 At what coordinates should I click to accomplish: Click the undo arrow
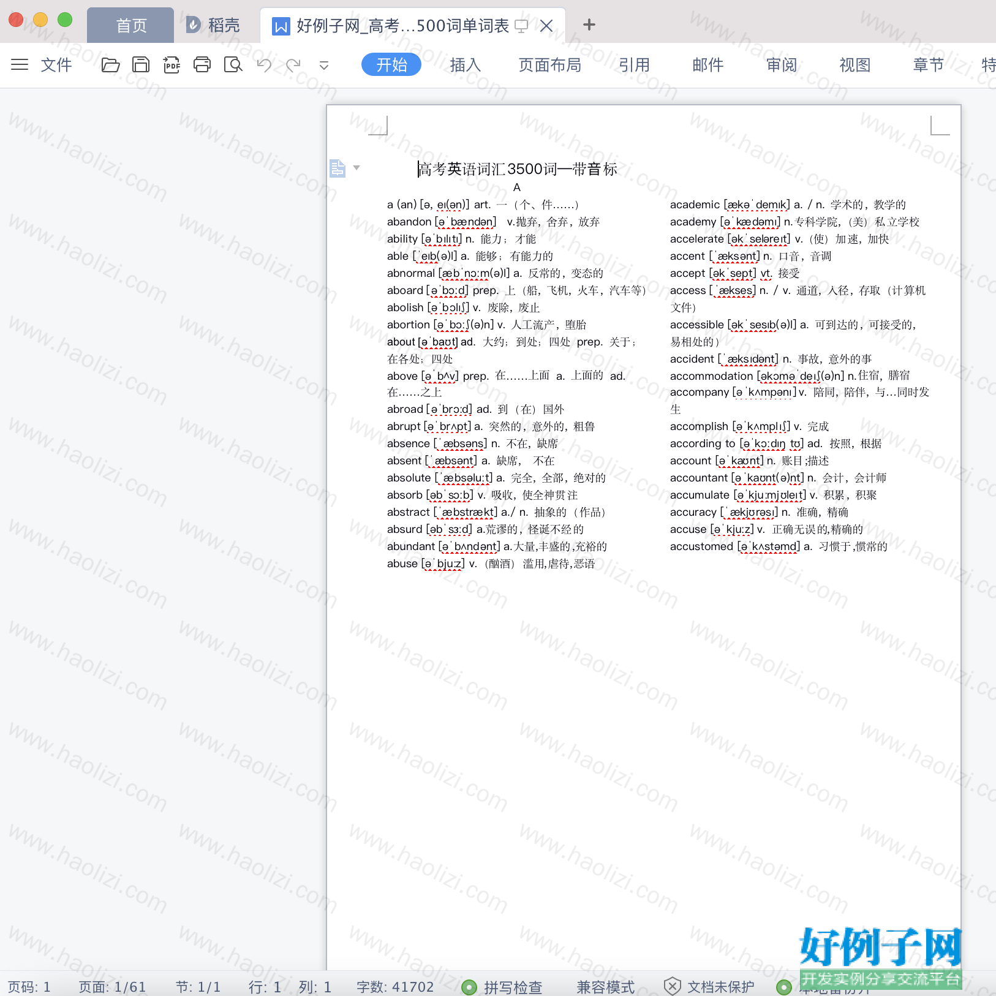point(264,64)
